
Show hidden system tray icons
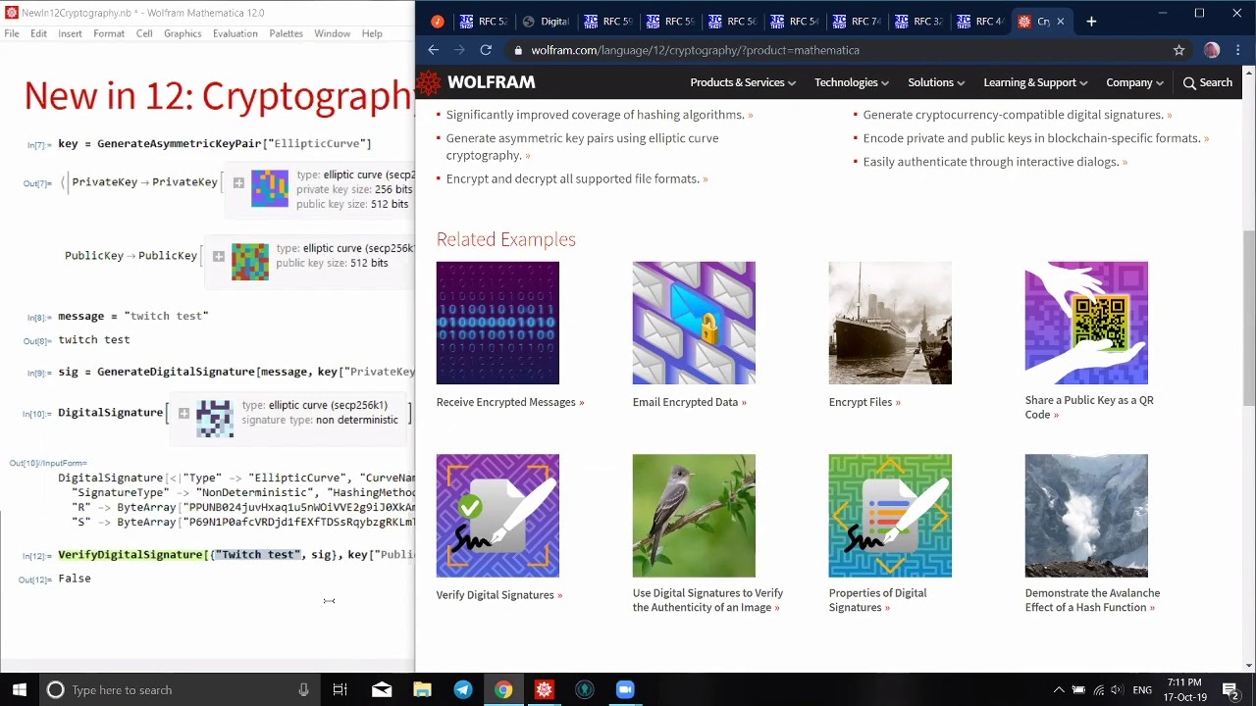tap(1058, 690)
